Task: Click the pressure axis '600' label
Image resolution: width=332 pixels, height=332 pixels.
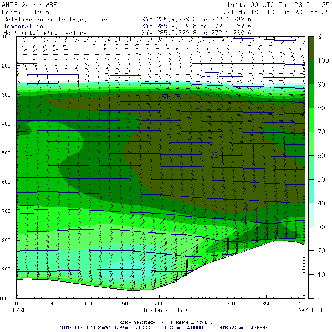Action: click(6, 182)
